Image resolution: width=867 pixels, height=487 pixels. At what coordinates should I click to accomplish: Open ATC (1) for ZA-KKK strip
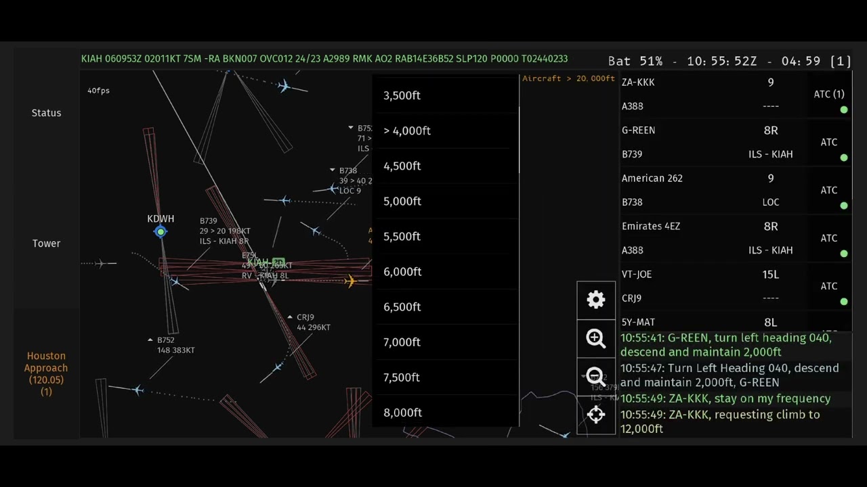pos(829,95)
